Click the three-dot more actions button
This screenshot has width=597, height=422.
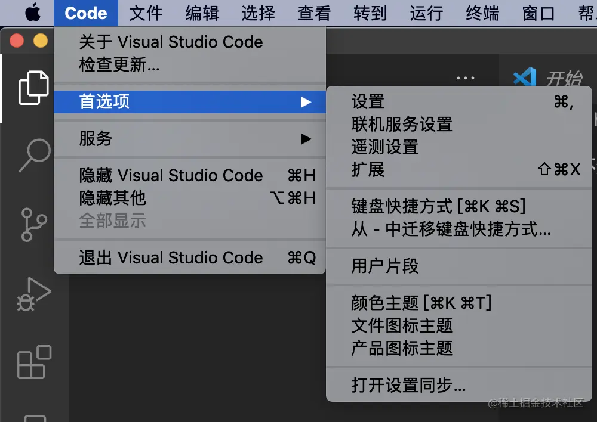(x=465, y=78)
